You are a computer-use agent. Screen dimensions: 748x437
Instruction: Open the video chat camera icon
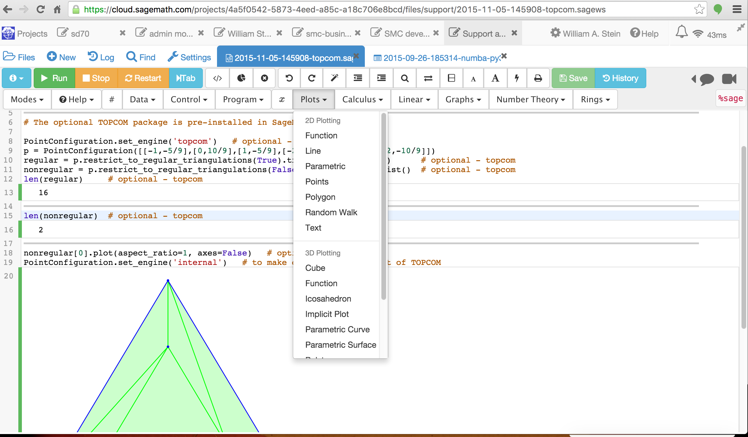click(729, 79)
